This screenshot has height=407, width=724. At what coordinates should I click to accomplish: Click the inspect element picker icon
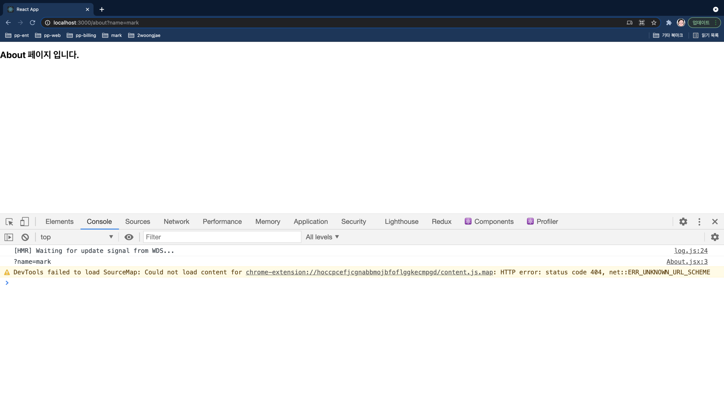pyautogui.click(x=9, y=222)
